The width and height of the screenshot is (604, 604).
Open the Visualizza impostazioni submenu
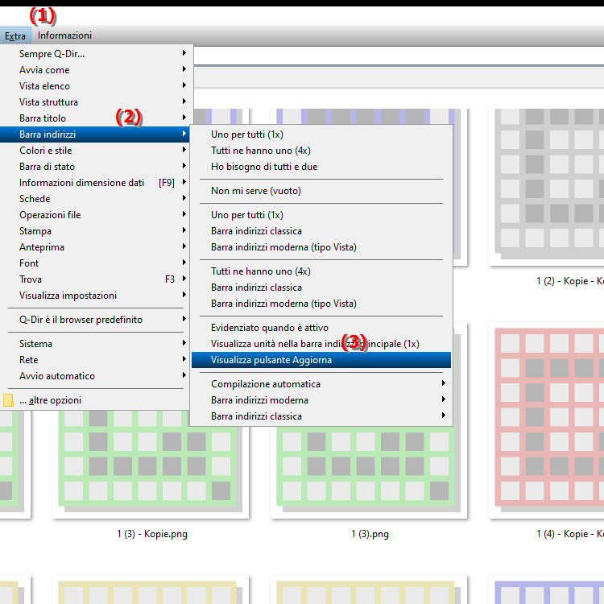point(94,296)
